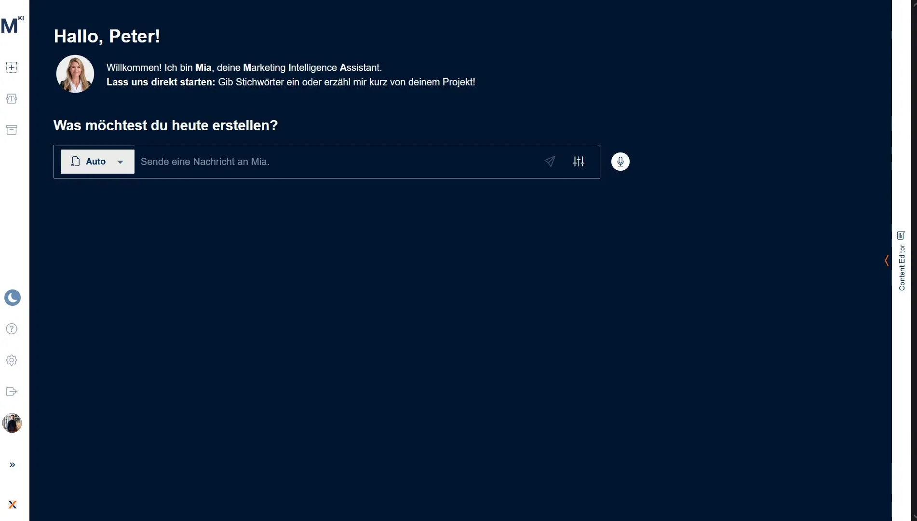917x521 pixels.
Task: Open settings via the sidebar gear icon
Action: [12, 360]
